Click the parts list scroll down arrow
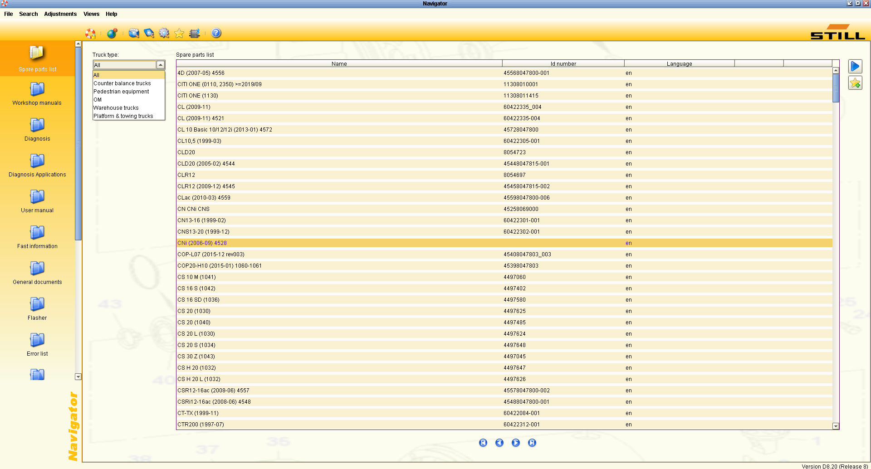 (x=836, y=426)
